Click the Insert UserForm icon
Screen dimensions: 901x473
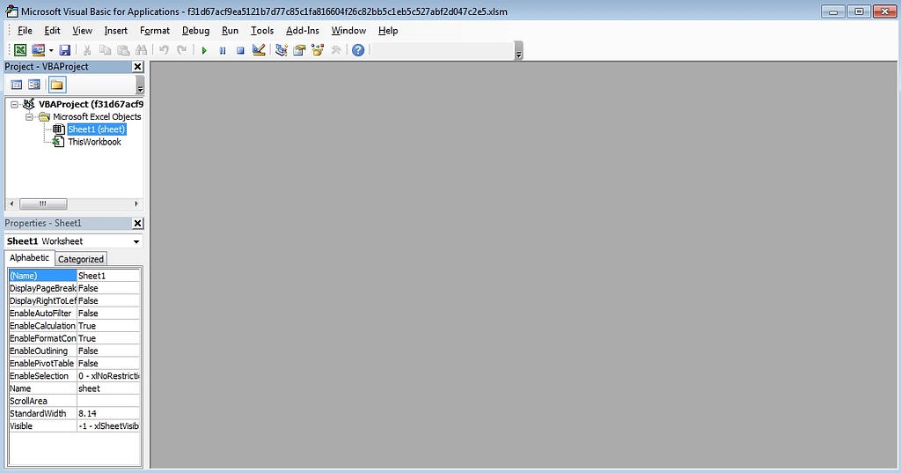pyautogui.click(x=38, y=50)
